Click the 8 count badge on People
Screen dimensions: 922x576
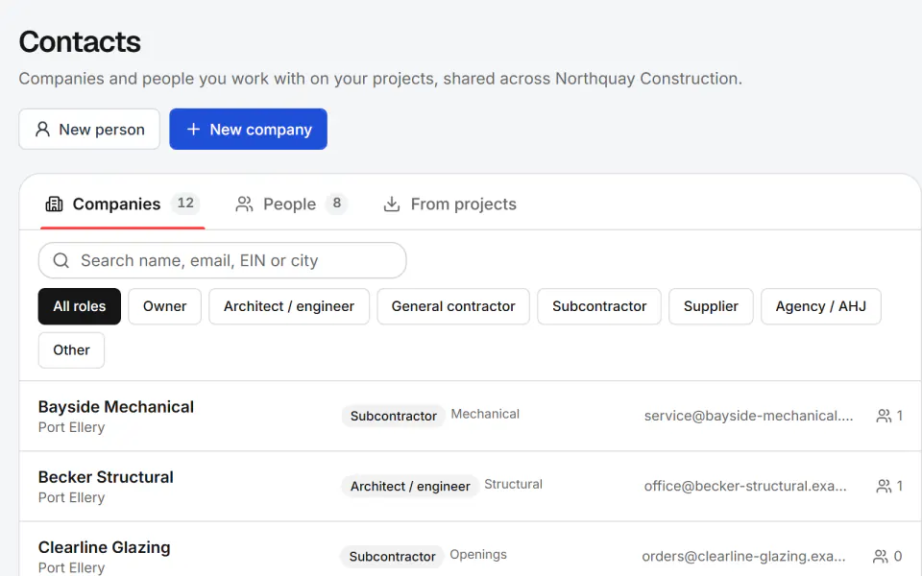click(x=336, y=204)
